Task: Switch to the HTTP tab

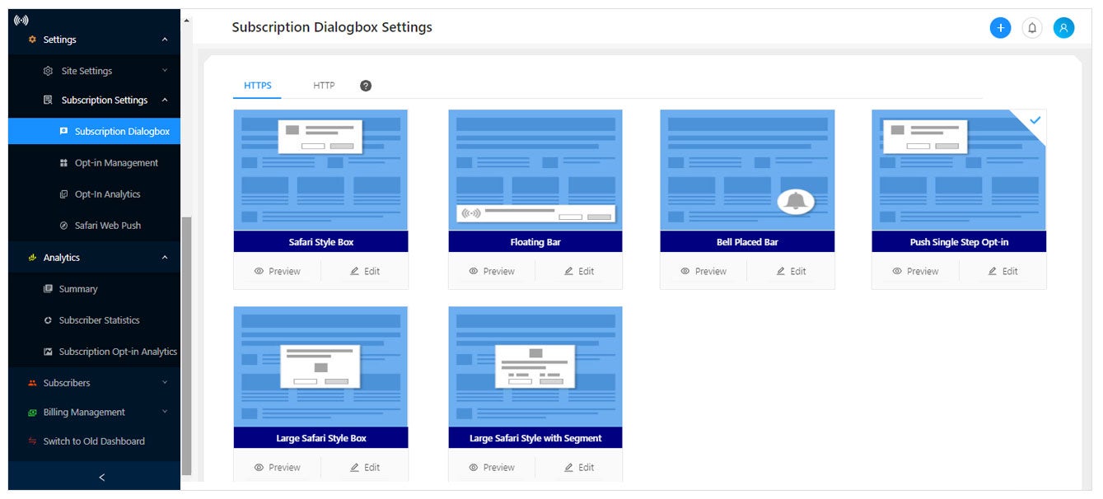Action: (324, 86)
